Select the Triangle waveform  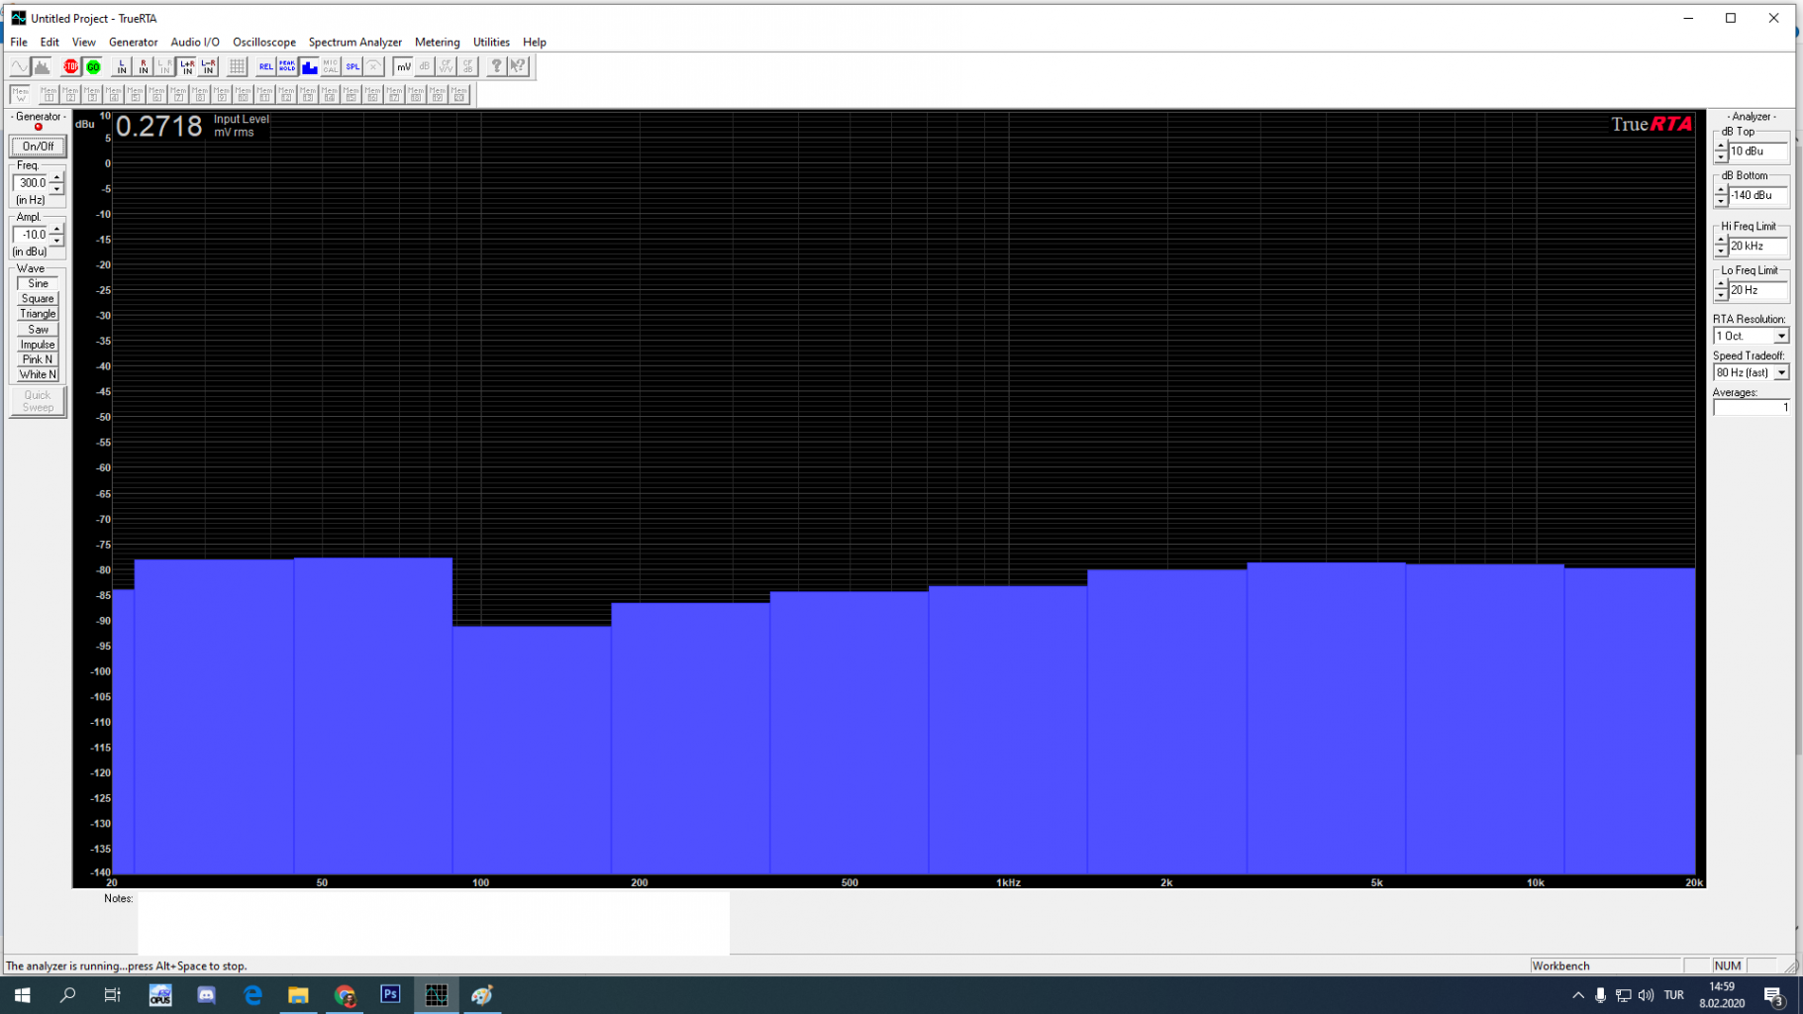coord(38,314)
